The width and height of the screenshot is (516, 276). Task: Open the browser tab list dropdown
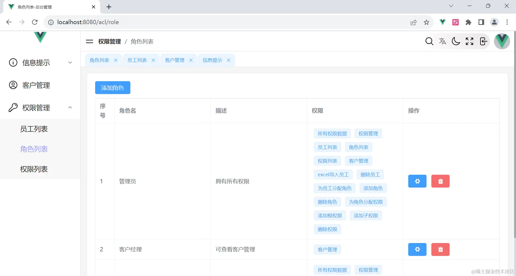(451, 6)
